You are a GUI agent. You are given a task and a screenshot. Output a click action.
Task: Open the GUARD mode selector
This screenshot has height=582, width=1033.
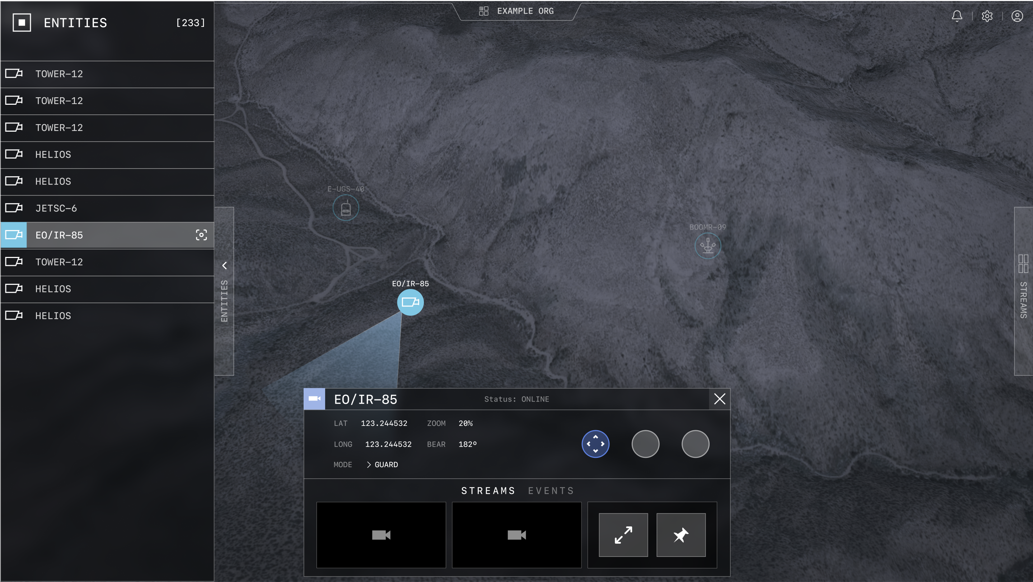[382, 465]
